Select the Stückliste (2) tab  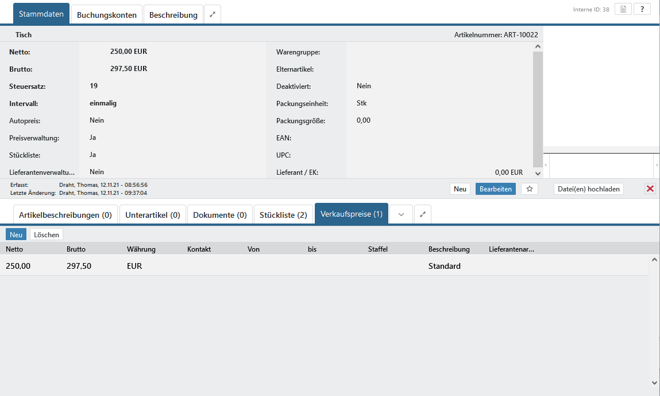tap(283, 215)
